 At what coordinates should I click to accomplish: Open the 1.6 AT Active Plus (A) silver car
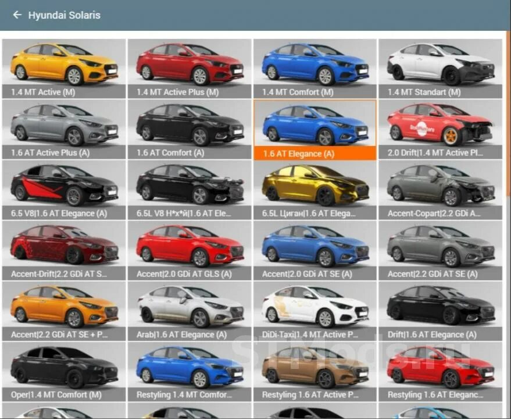(64, 130)
